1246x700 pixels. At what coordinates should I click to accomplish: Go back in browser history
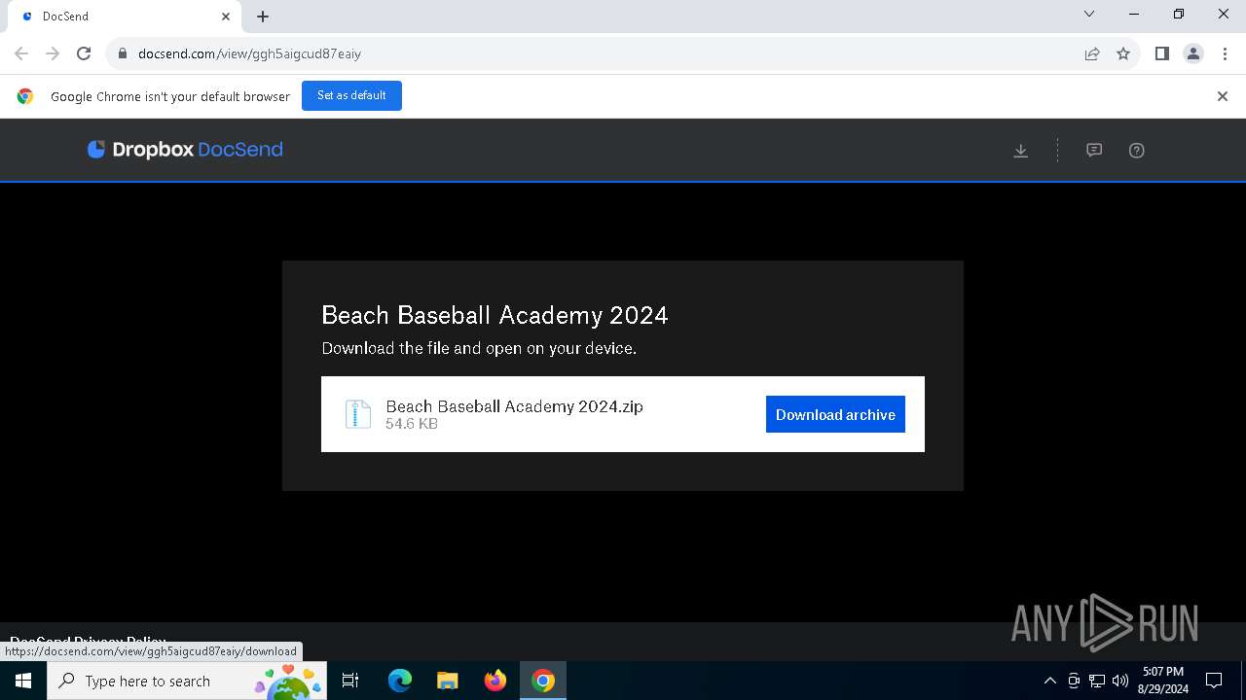(21, 53)
